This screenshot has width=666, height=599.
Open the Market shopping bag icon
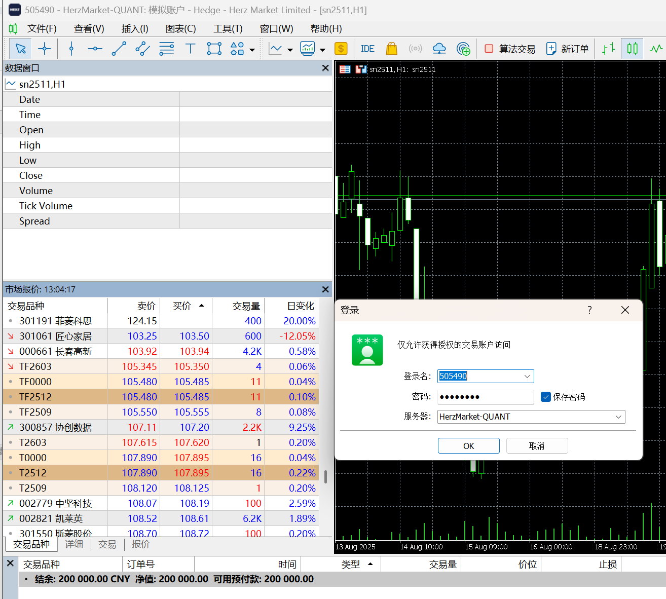tap(391, 49)
